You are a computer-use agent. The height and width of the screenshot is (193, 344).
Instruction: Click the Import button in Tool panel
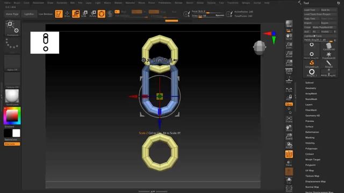click(311, 23)
